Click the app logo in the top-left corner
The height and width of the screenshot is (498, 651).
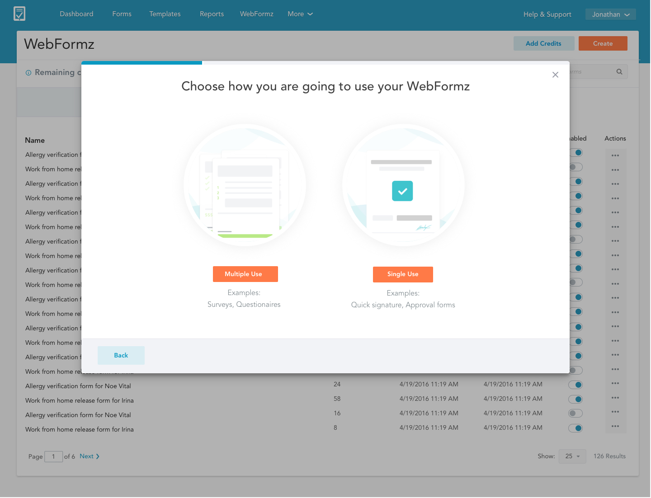pos(19,14)
